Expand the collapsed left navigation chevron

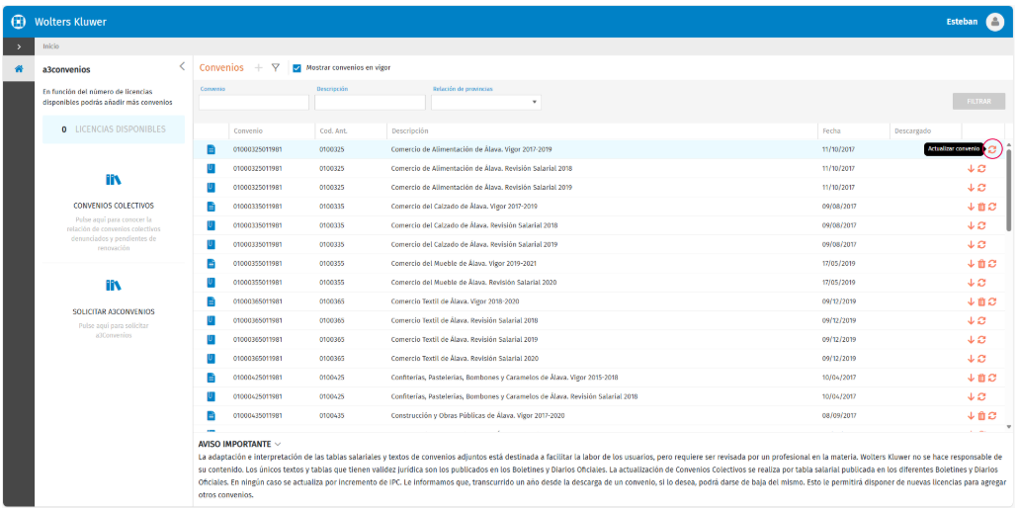coord(19,46)
